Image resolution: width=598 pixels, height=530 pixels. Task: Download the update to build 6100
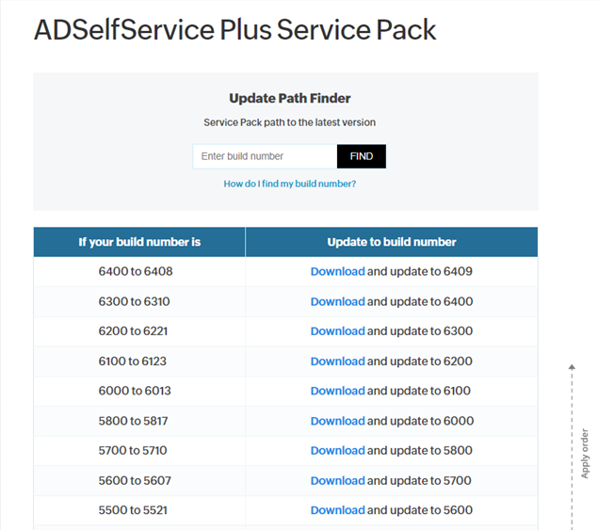point(337,391)
